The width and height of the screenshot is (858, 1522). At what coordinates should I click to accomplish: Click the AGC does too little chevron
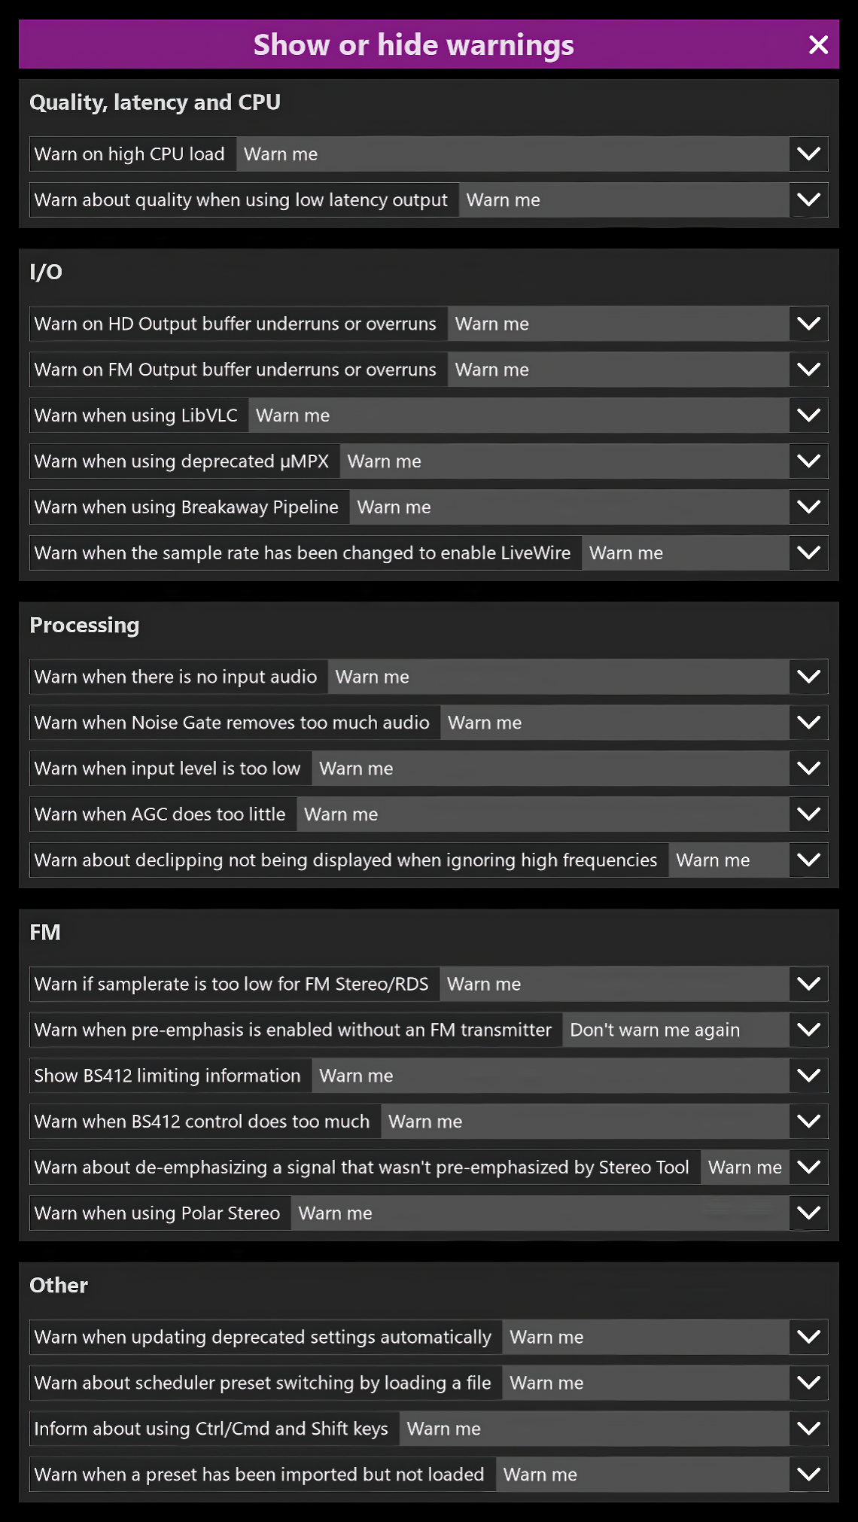(x=808, y=814)
